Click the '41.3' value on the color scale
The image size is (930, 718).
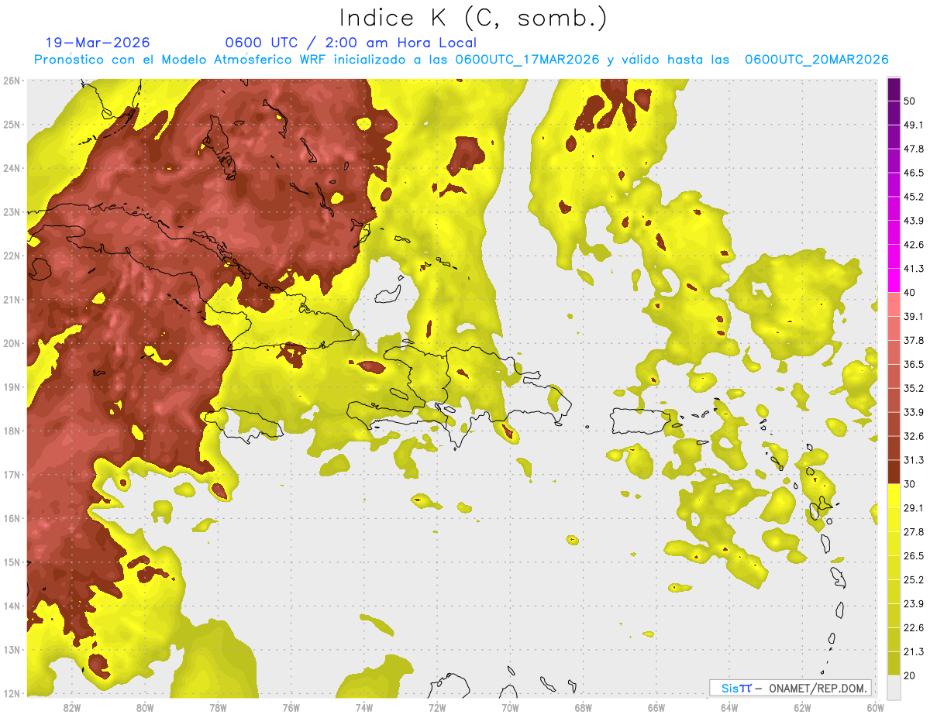(x=914, y=269)
